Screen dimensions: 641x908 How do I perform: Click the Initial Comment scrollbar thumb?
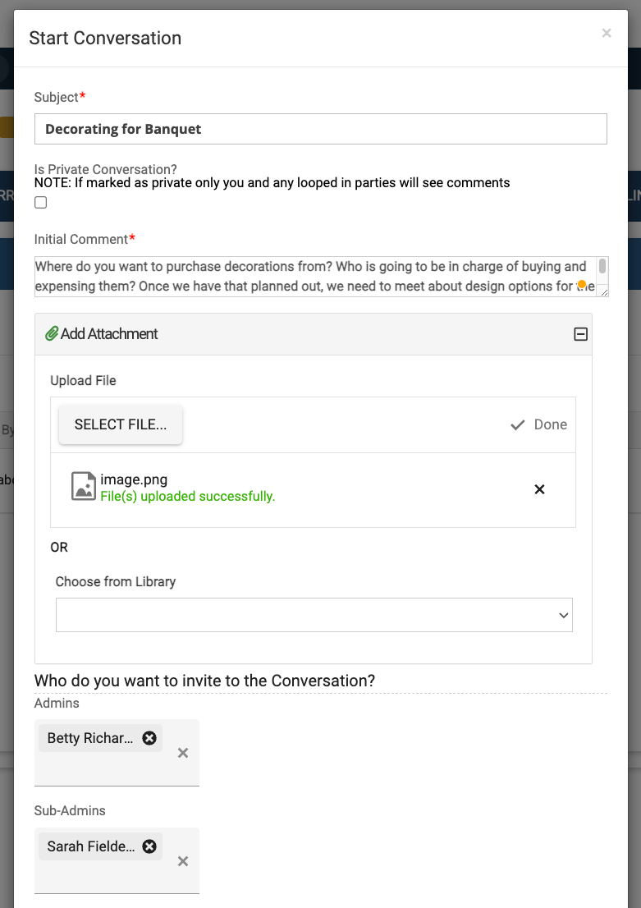602,266
